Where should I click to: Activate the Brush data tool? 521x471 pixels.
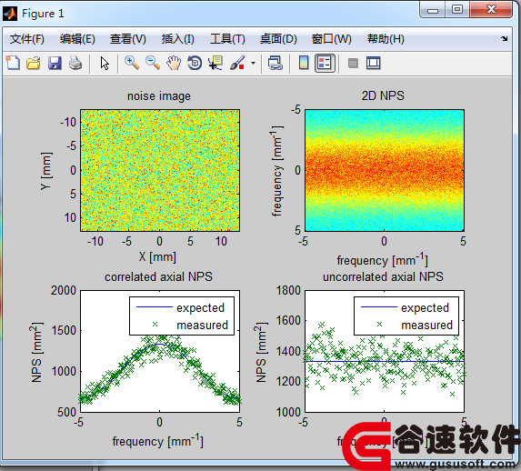(x=237, y=63)
